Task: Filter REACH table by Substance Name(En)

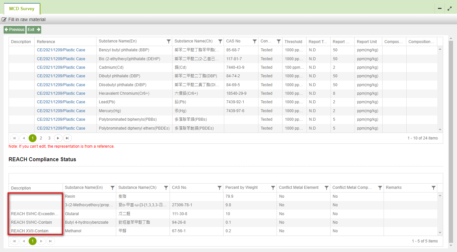Action: (112, 188)
